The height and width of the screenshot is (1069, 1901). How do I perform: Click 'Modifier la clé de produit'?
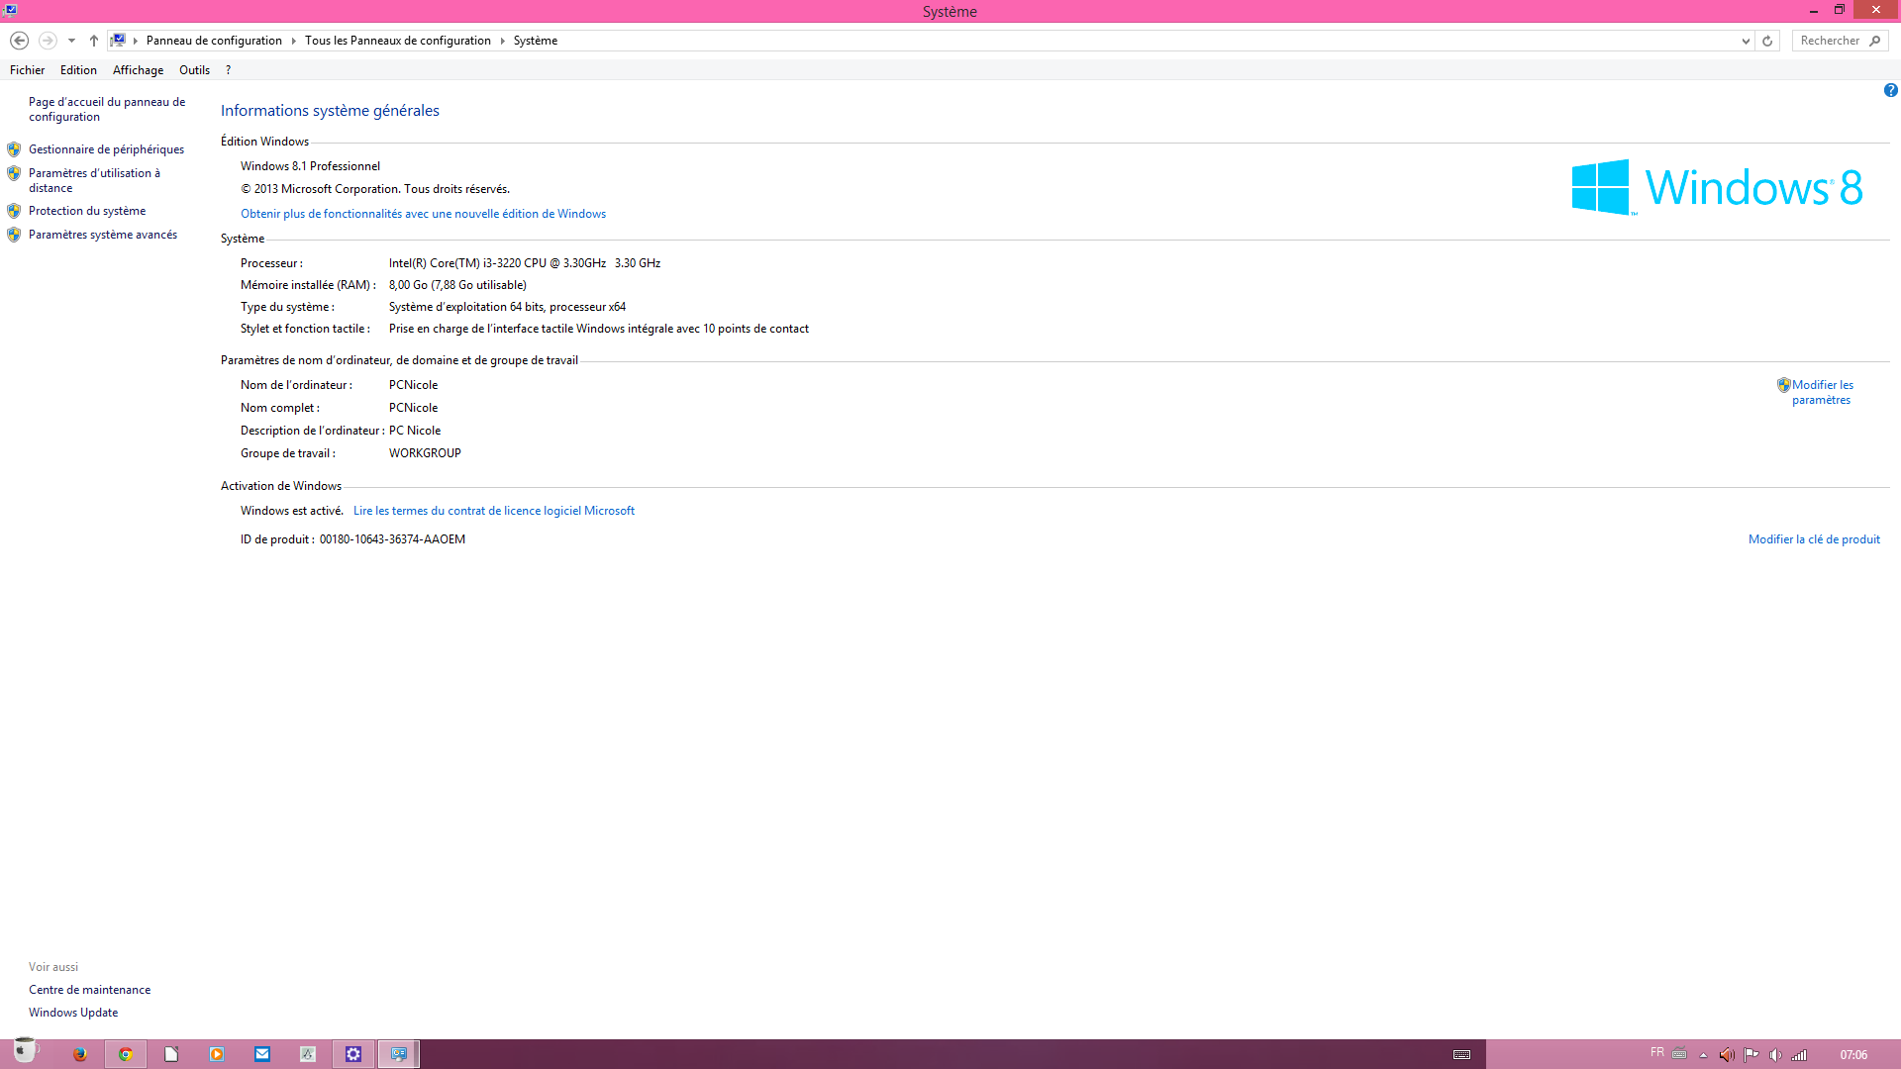click(1814, 539)
